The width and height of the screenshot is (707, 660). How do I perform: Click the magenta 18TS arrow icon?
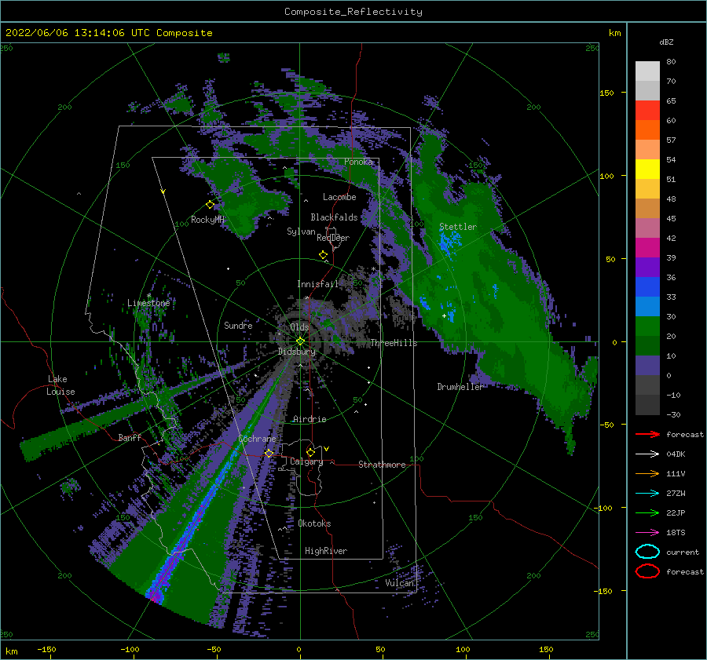click(647, 533)
